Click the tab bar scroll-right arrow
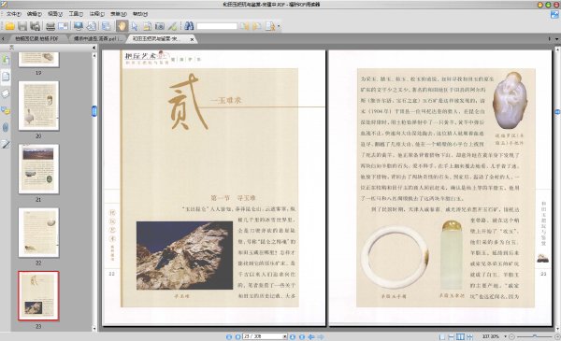561x341 pixels. 550,38
